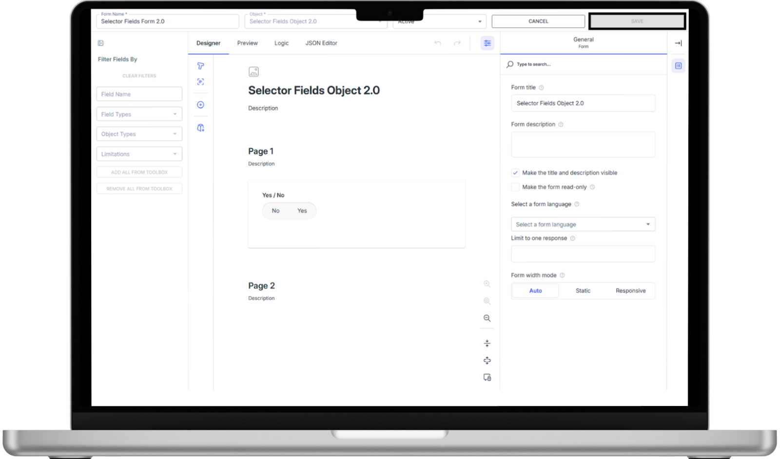
Task: Collapse the right property panel arrow
Action: (x=678, y=43)
